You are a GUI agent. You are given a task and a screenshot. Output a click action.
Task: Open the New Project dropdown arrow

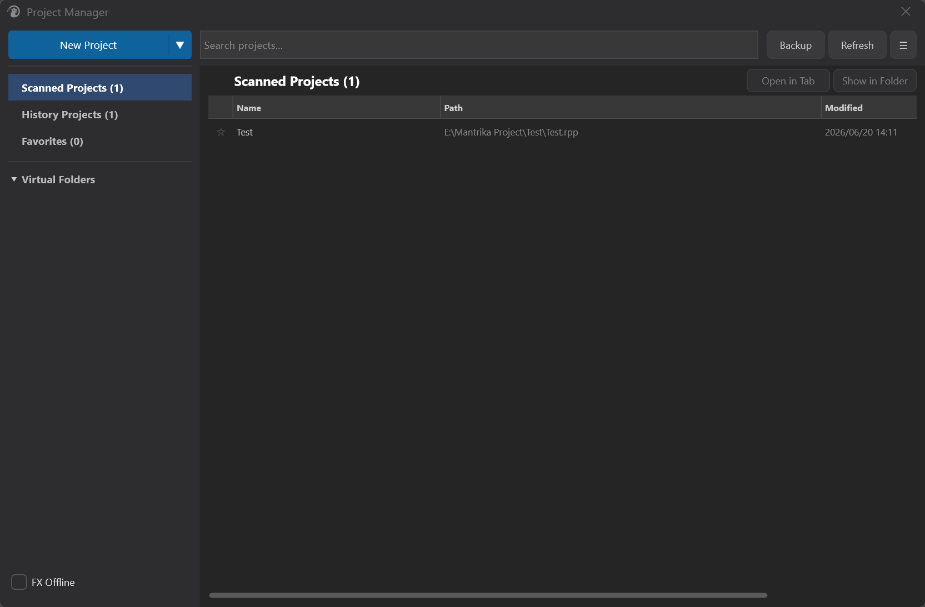(x=180, y=45)
